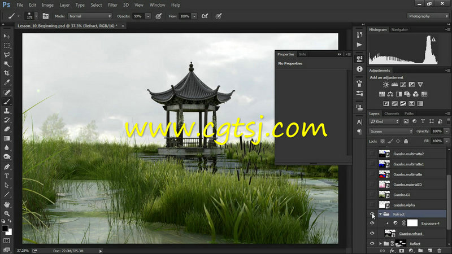
Task: Select the Line tool
Action: (x=7, y=195)
